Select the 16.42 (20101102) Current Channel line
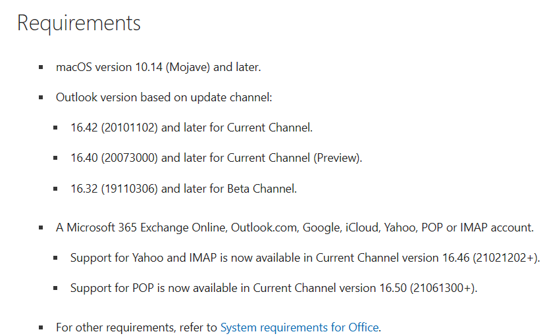 point(192,128)
